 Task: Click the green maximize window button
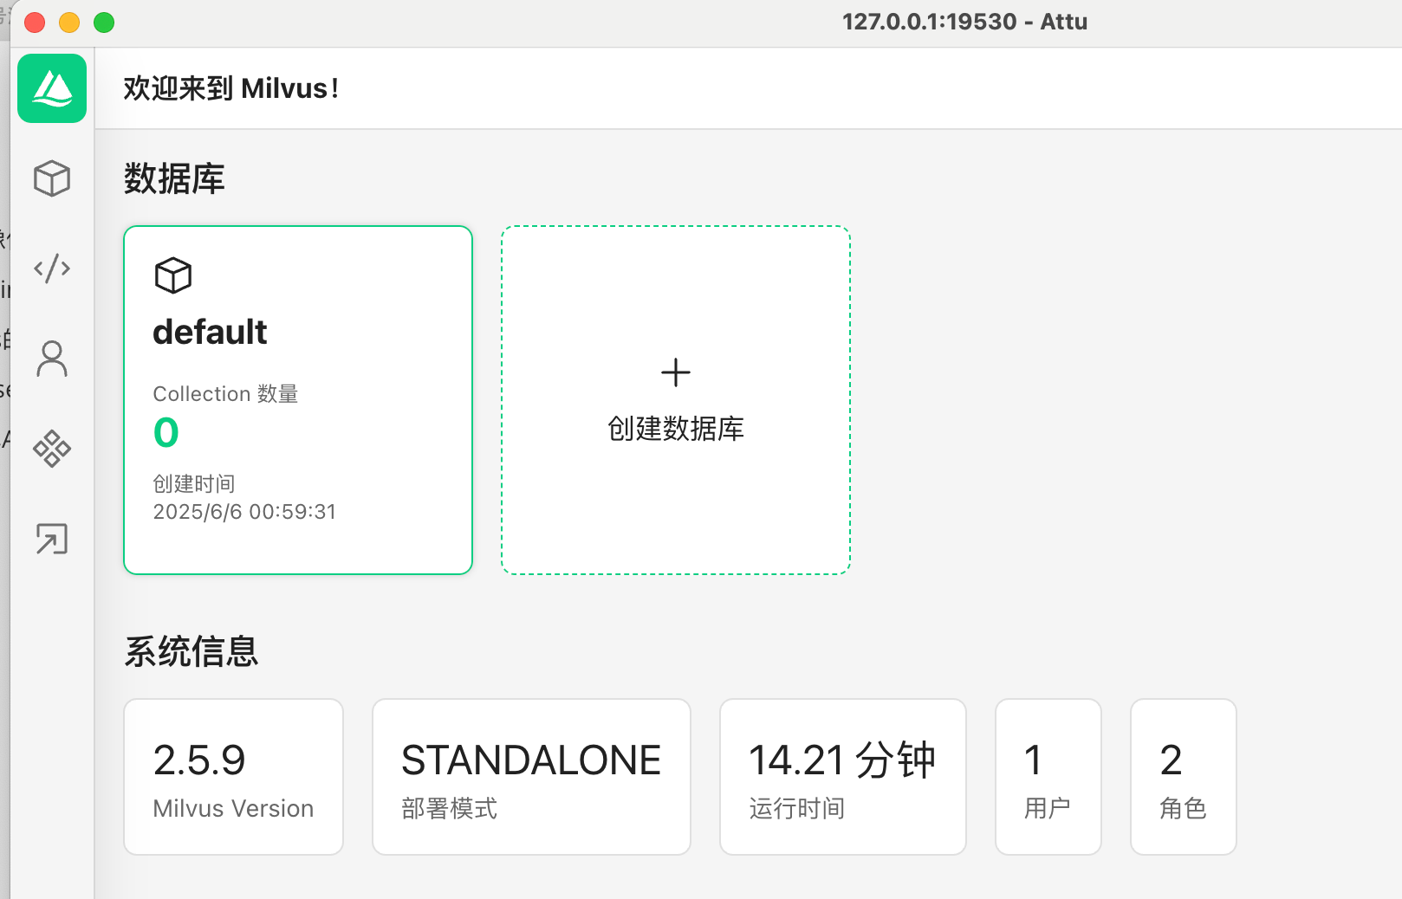point(104,23)
